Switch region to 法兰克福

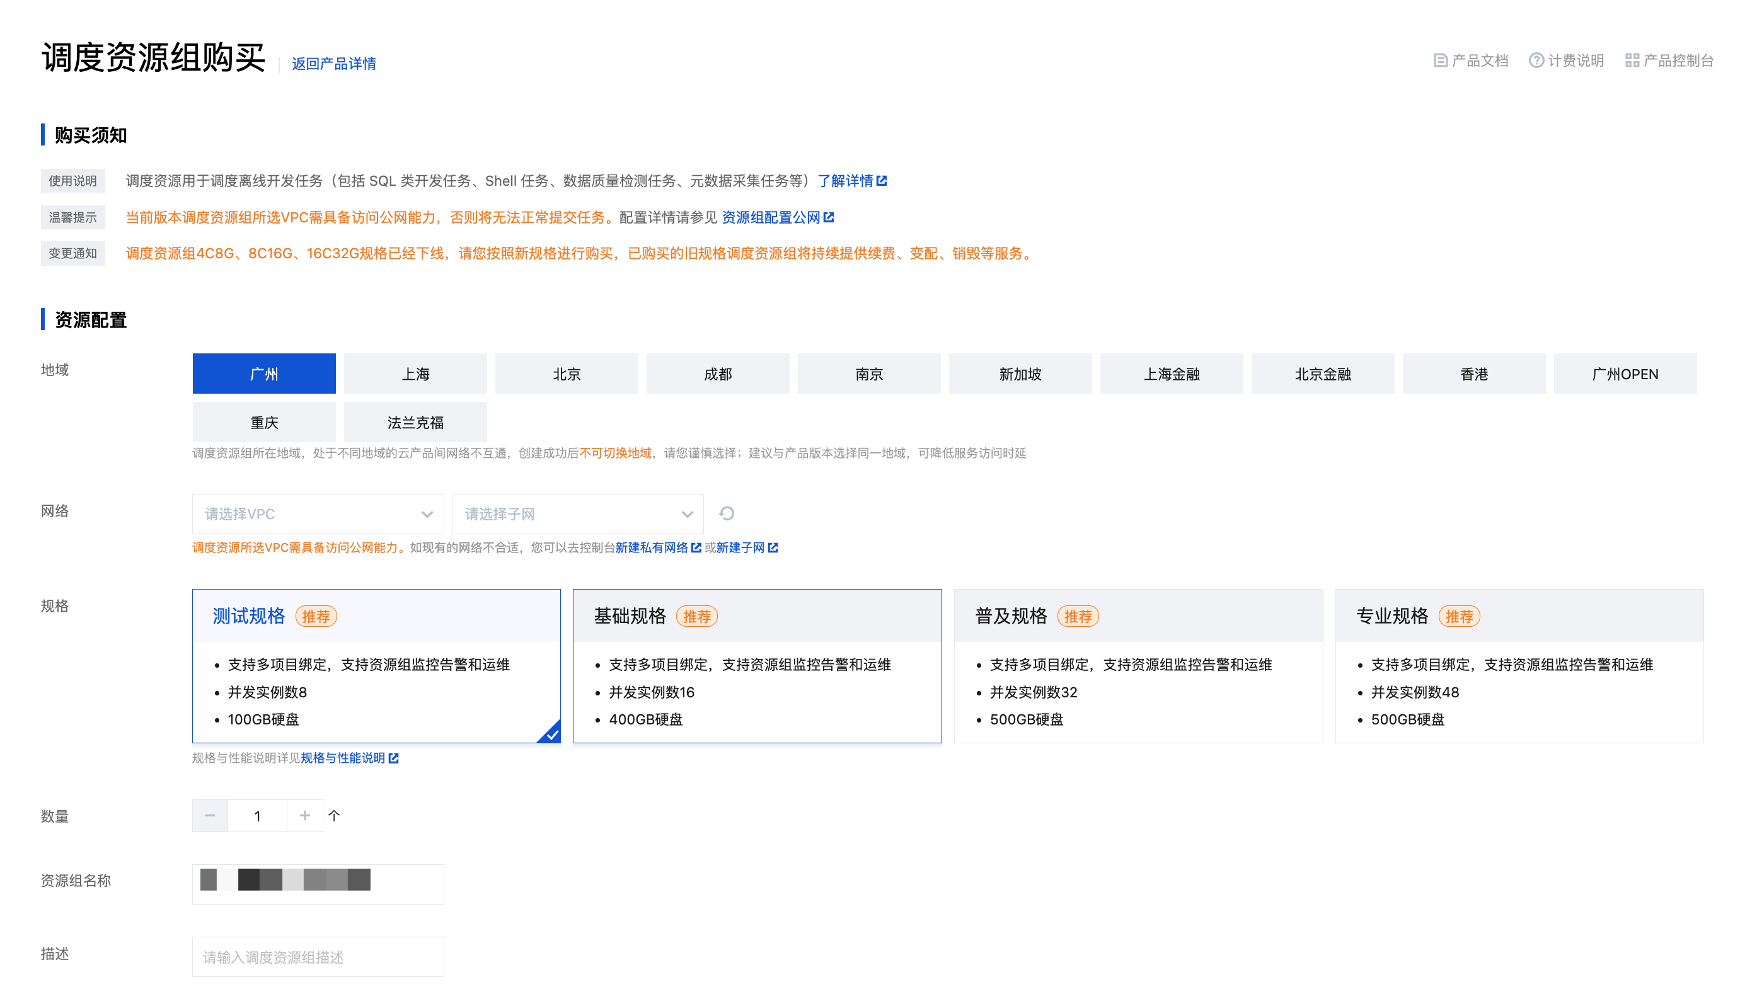tap(415, 423)
